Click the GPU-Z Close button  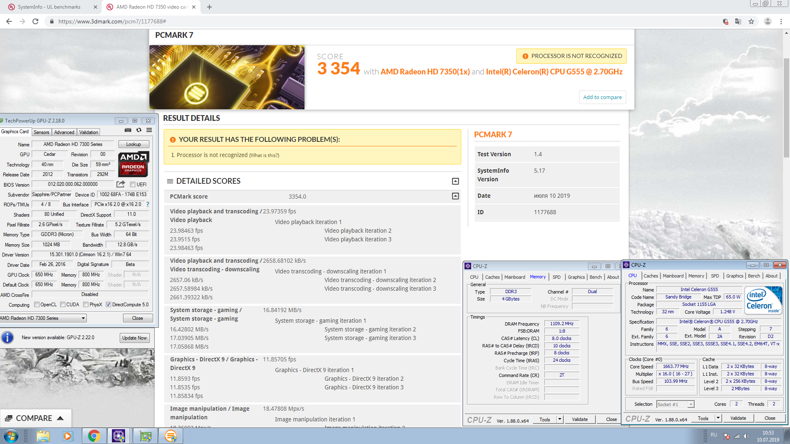[x=137, y=318]
